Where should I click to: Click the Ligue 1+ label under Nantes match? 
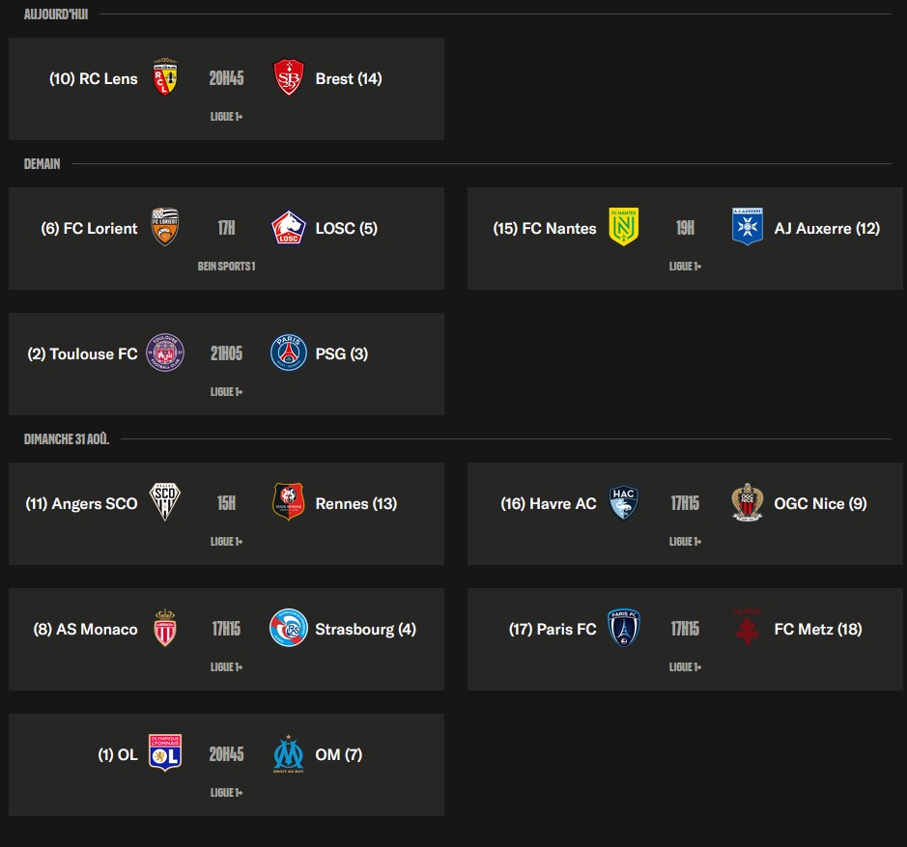[x=685, y=267]
